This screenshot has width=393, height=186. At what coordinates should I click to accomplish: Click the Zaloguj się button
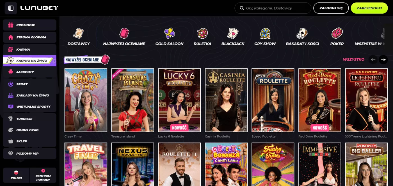tap(331, 8)
